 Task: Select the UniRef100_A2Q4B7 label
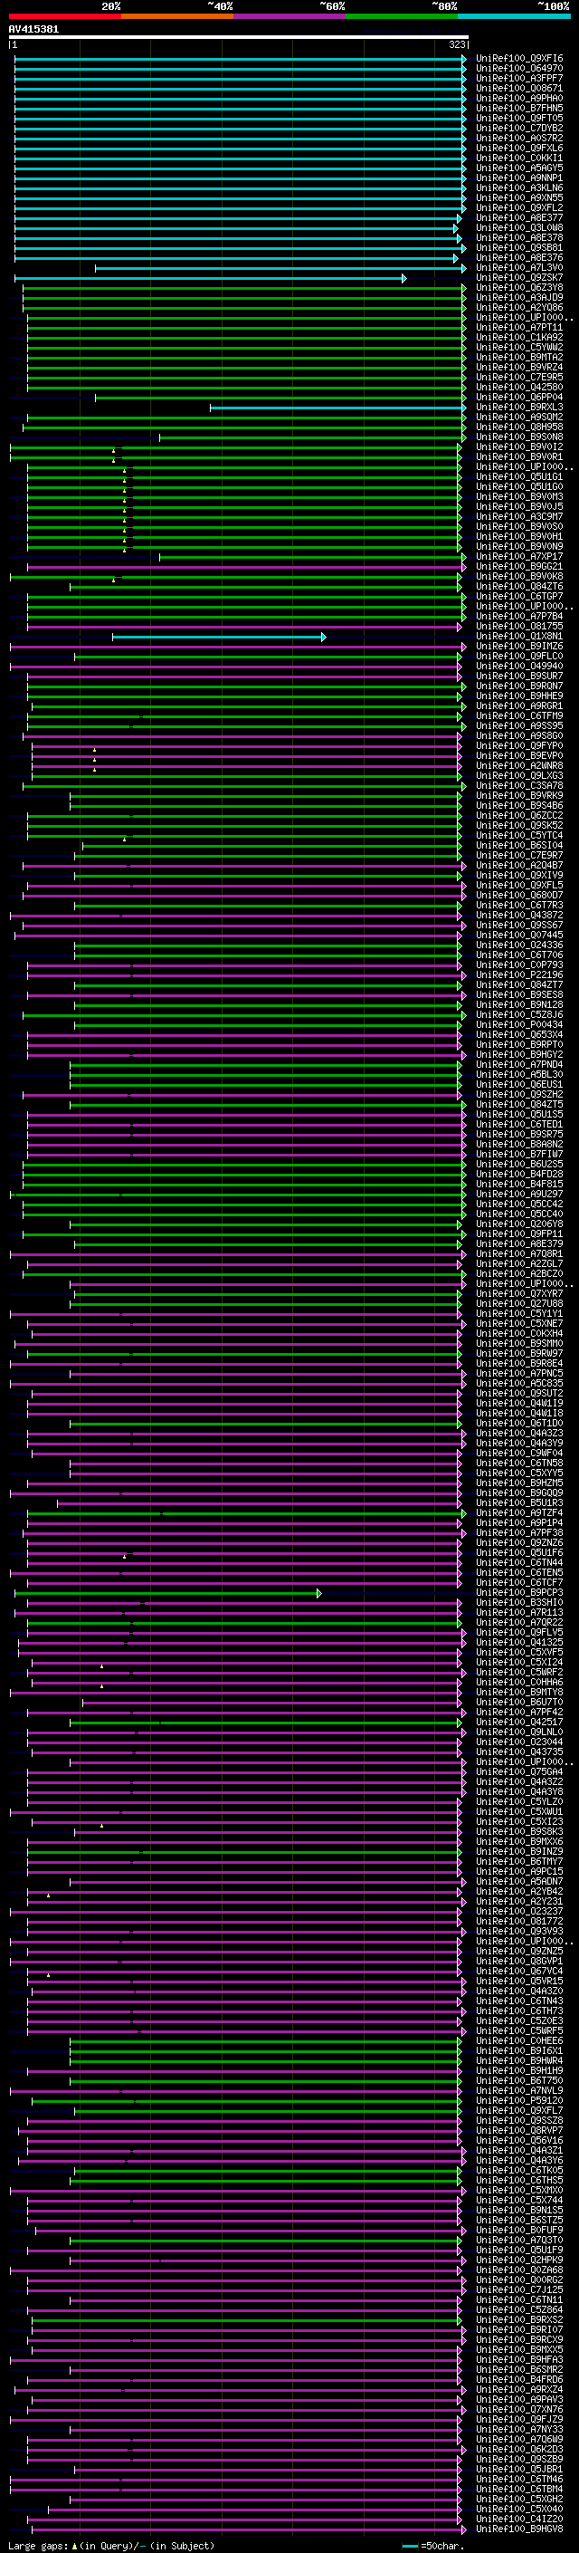(519, 865)
